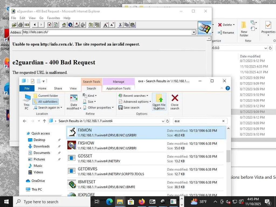Click New folder in background Explorer window

point(244,29)
